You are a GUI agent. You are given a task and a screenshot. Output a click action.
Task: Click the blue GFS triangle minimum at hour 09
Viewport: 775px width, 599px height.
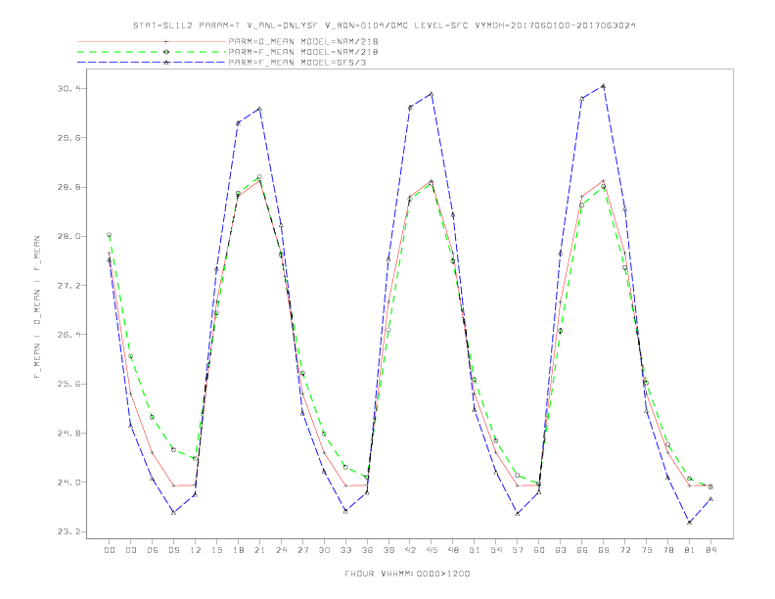pos(174,513)
